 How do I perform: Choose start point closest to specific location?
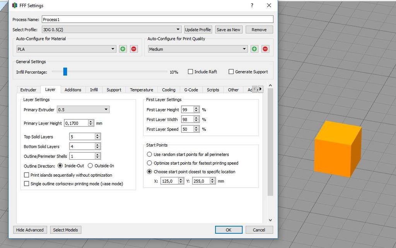pyautogui.click(x=150, y=172)
